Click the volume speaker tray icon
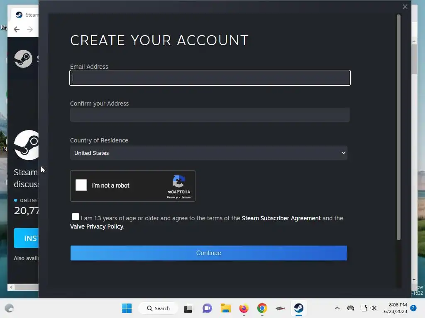 tap(374, 308)
